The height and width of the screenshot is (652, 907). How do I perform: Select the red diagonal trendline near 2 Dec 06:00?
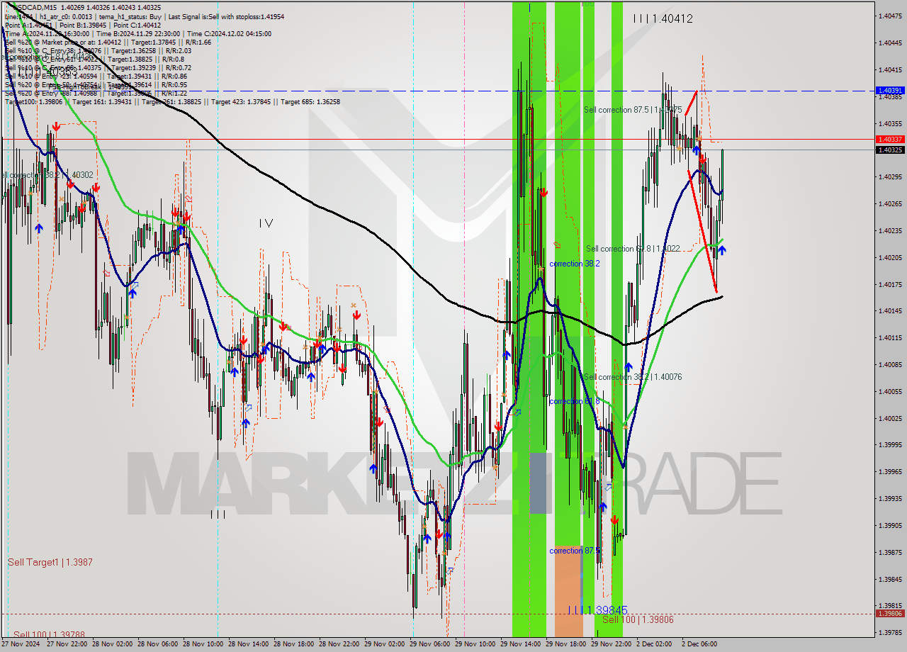pyautogui.click(x=702, y=230)
